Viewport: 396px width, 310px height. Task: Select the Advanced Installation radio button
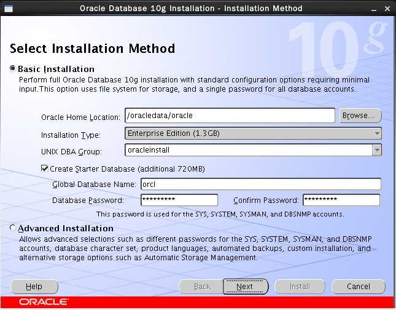point(13,228)
